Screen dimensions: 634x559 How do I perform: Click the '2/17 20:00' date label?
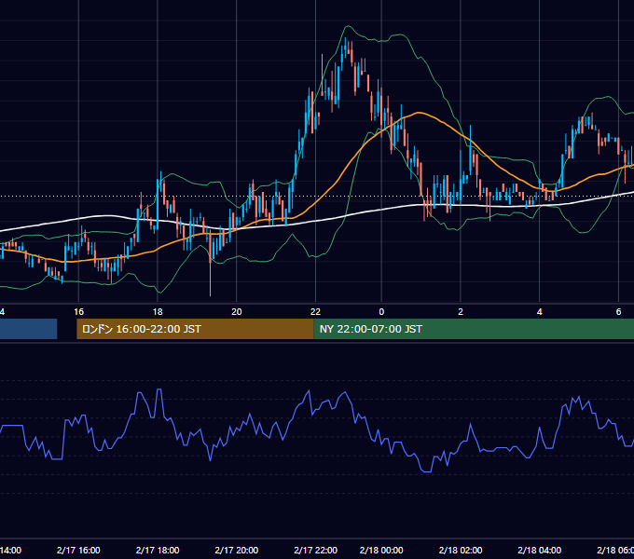[x=237, y=550]
